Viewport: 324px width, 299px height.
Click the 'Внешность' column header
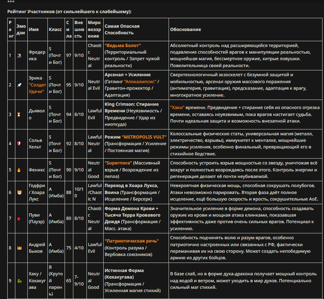click(x=79, y=29)
